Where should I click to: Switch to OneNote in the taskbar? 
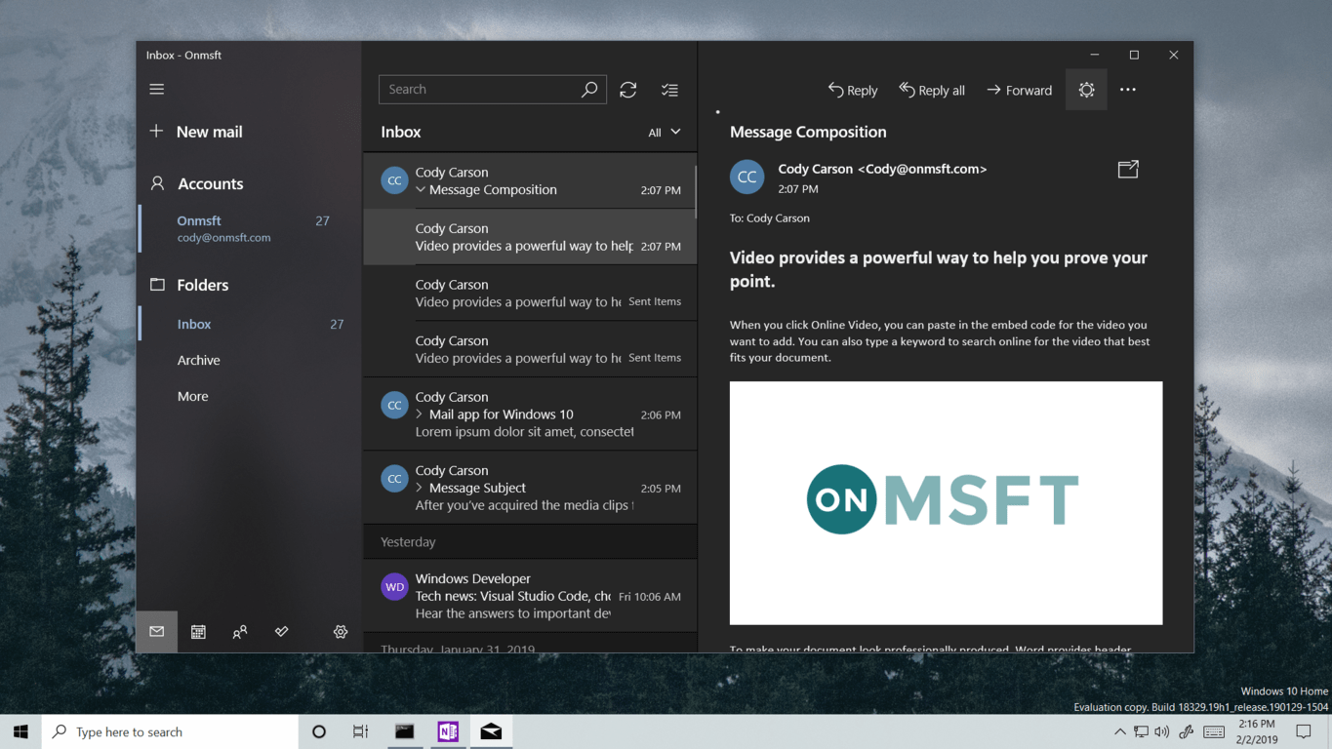coord(448,731)
